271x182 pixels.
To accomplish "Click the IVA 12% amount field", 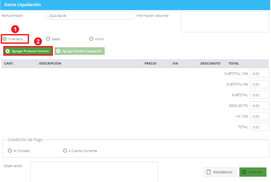I will [259, 116].
